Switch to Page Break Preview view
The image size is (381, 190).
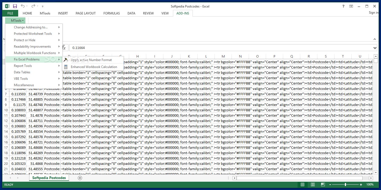coord(323,185)
